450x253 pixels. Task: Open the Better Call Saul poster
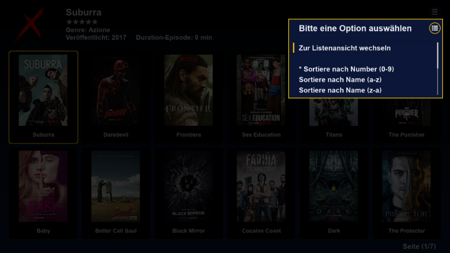coord(115,186)
